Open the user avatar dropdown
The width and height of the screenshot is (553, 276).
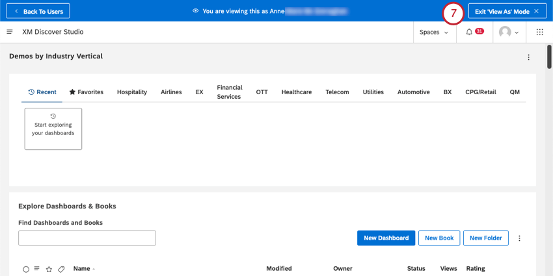pyautogui.click(x=508, y=32)
